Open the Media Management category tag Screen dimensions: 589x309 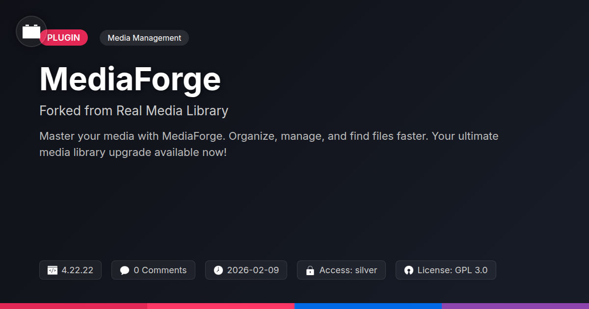tap(144, 38)
